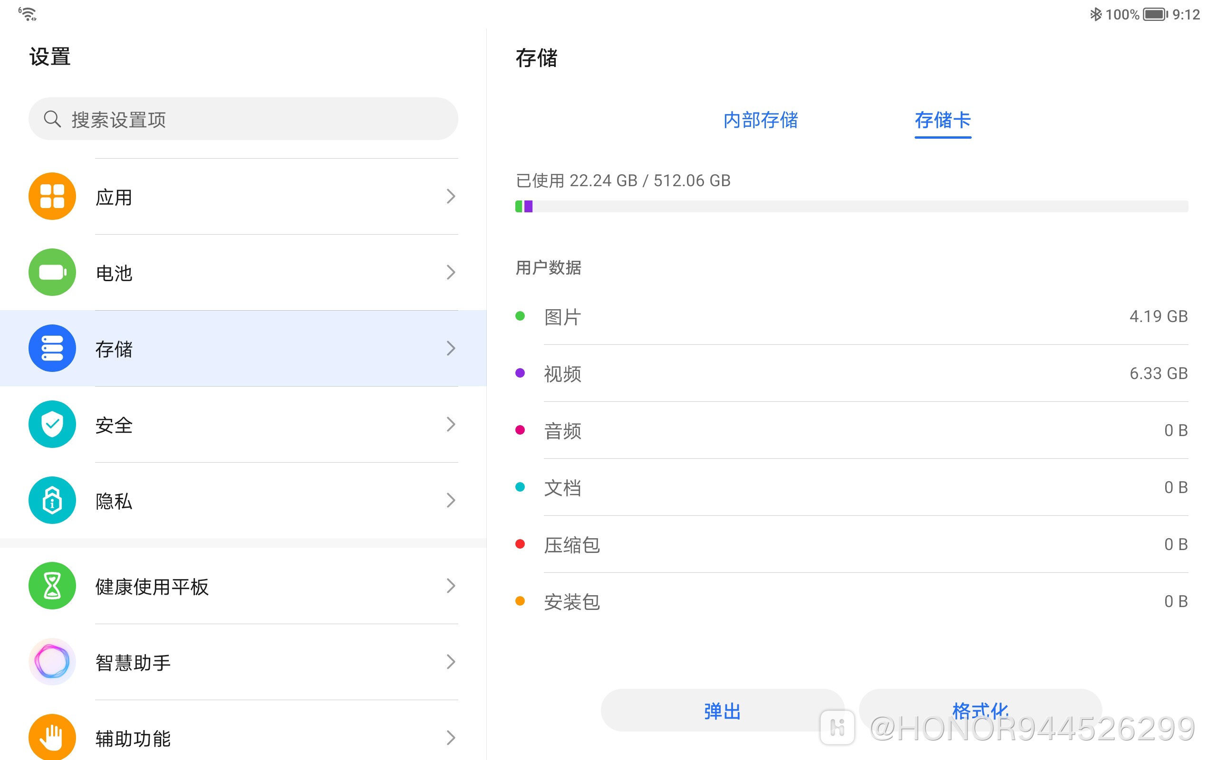Tap the 已使用 22.24 GB usage text
1217x760 pixels.
[x=623, y=180]
